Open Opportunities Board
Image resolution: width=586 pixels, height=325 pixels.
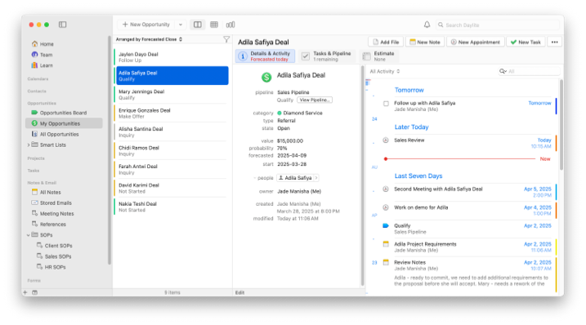point(64,113)
